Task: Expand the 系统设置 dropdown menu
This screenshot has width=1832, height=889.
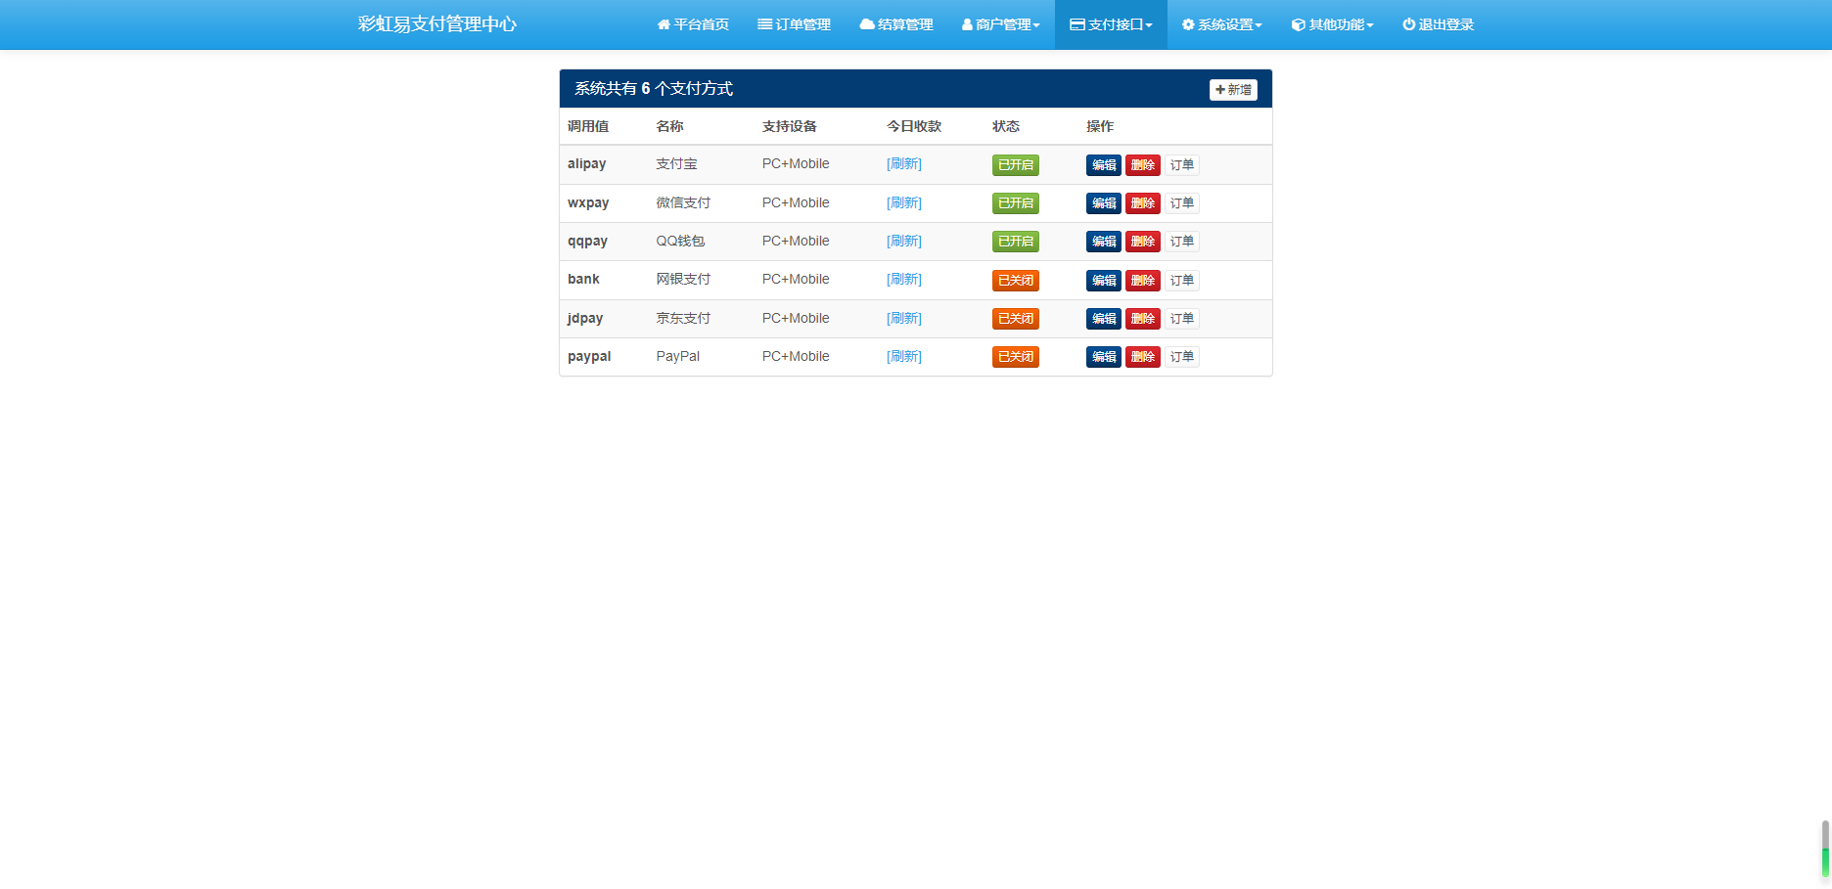Action: point(1221,24)
